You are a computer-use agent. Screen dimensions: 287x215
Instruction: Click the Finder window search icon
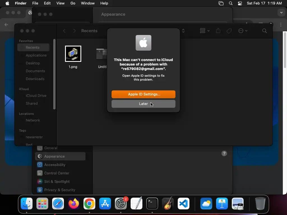(x=265, y=31)
